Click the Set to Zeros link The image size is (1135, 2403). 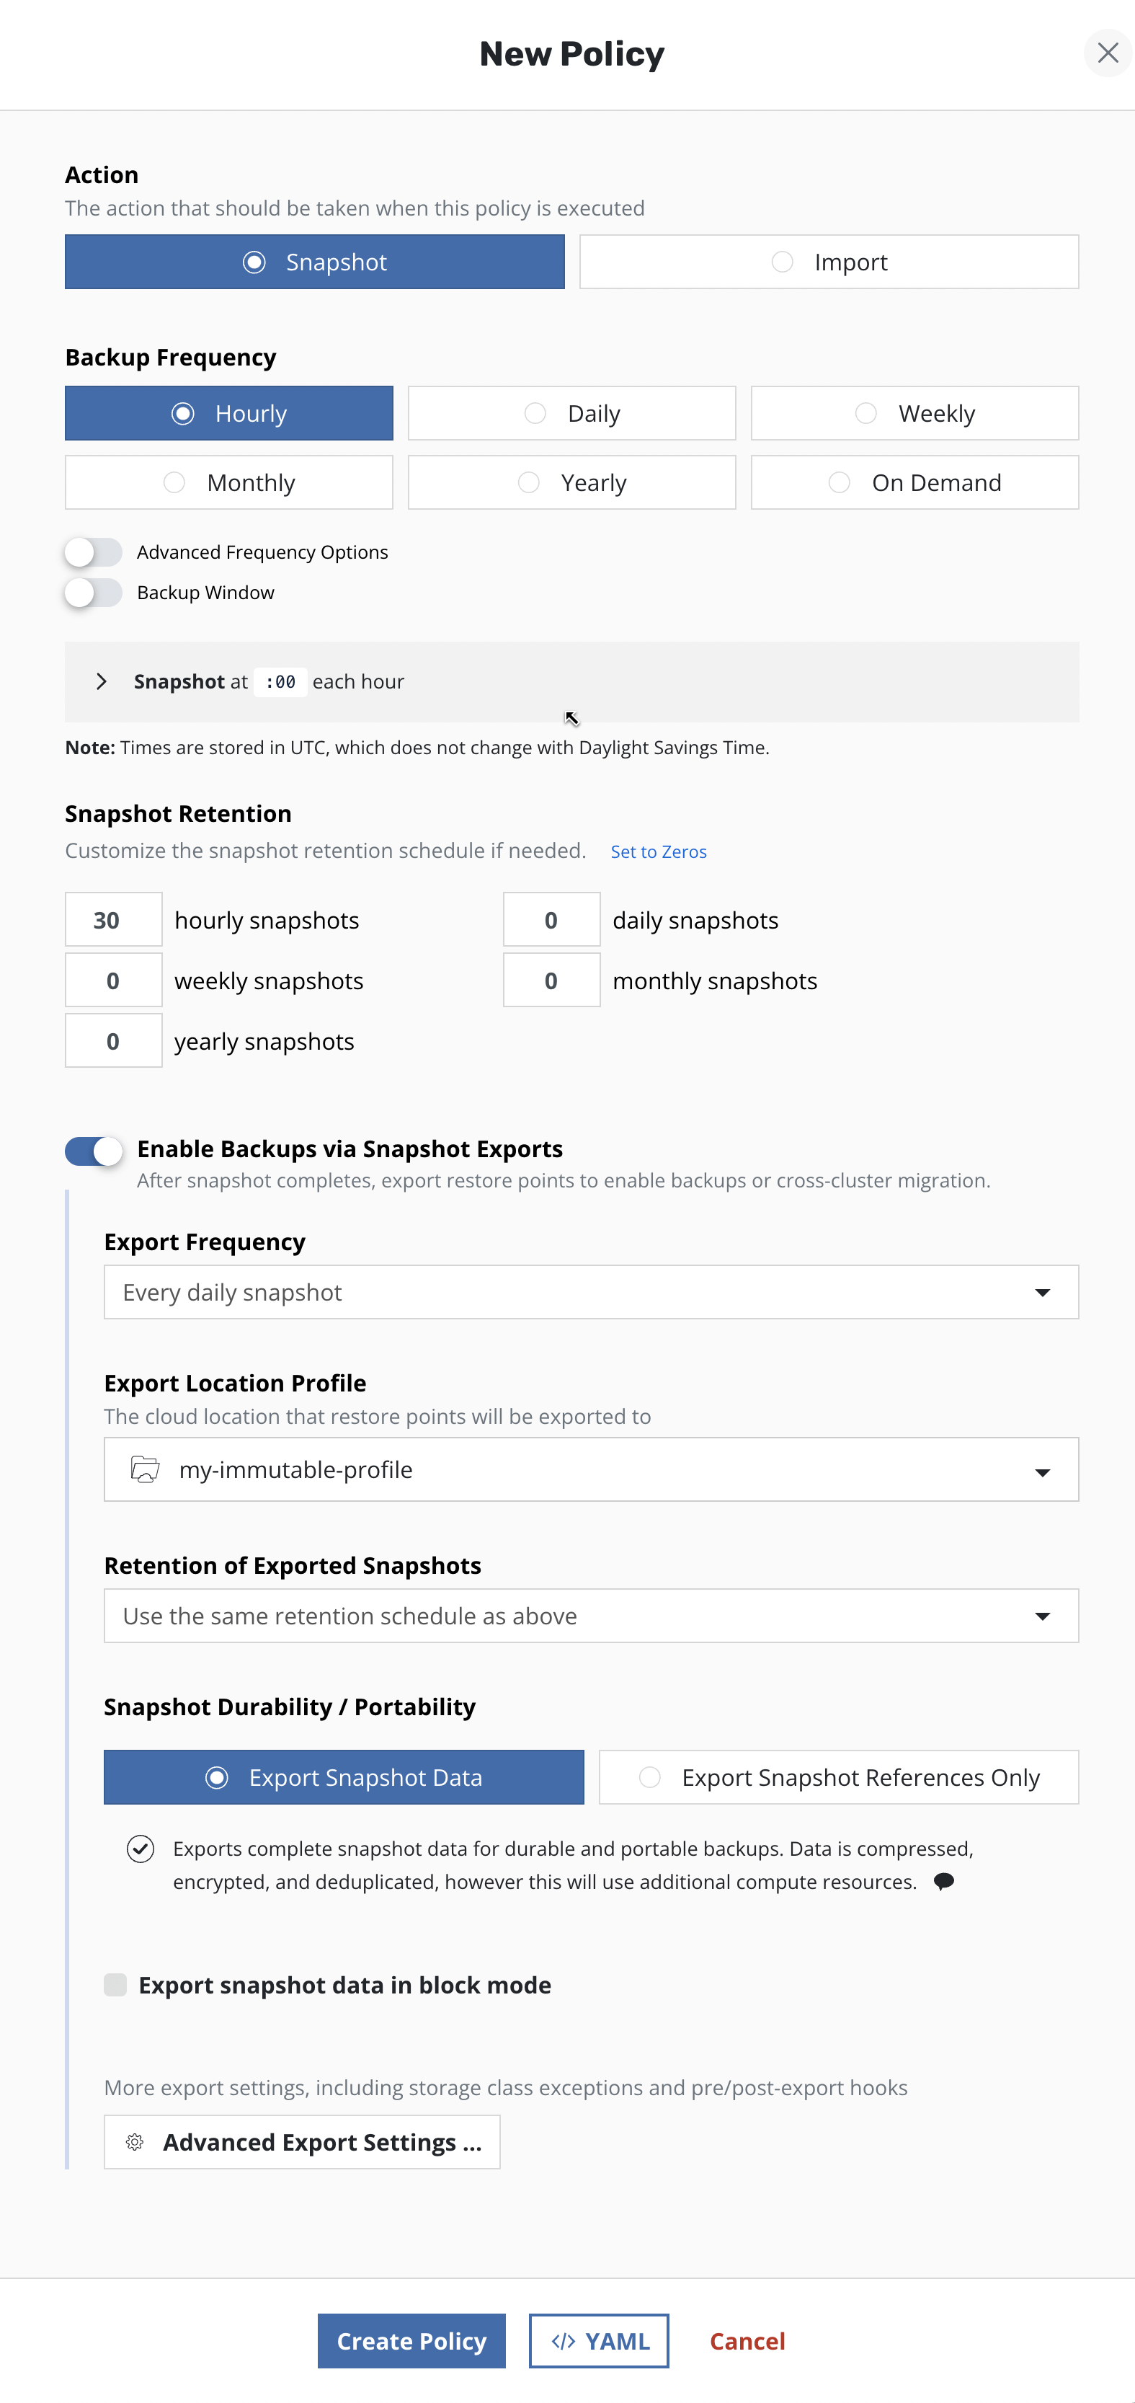[x=659, y=851]
